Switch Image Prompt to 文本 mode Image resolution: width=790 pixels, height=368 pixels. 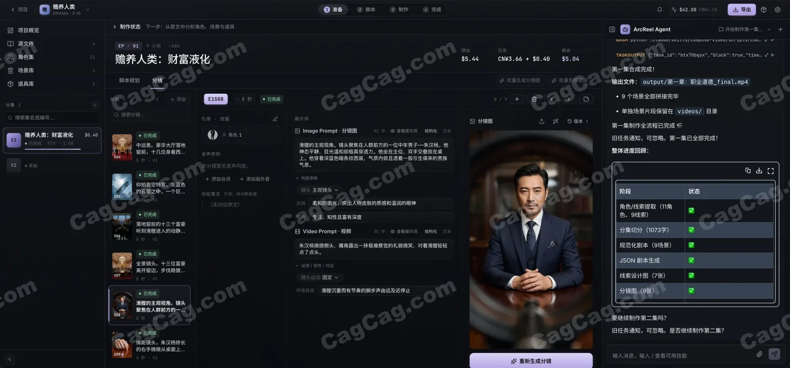point(447,131)
